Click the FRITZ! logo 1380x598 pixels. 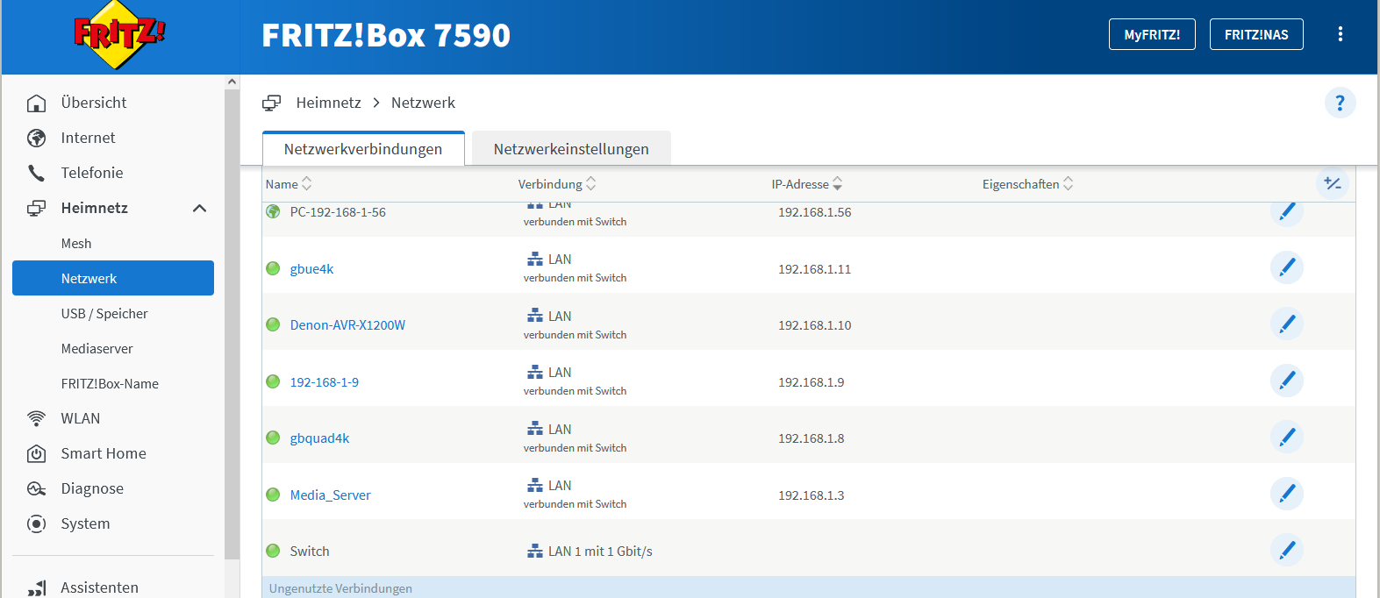coord(119,35)
